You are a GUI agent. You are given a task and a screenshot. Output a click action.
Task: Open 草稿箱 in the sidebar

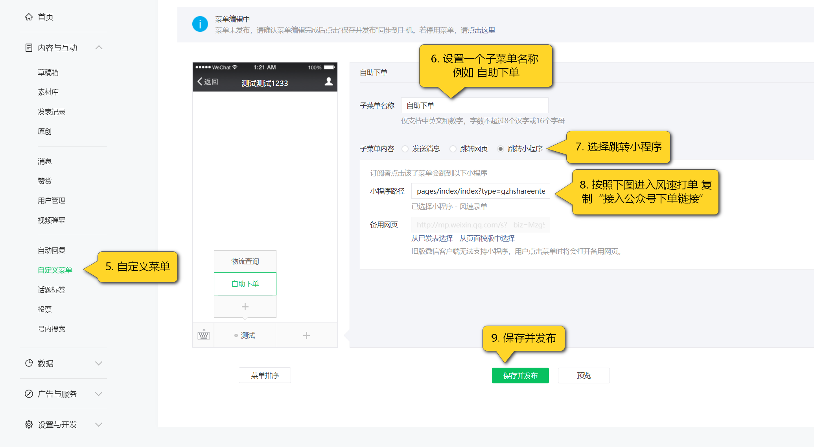pyautogui.click(x=48, y=72)
